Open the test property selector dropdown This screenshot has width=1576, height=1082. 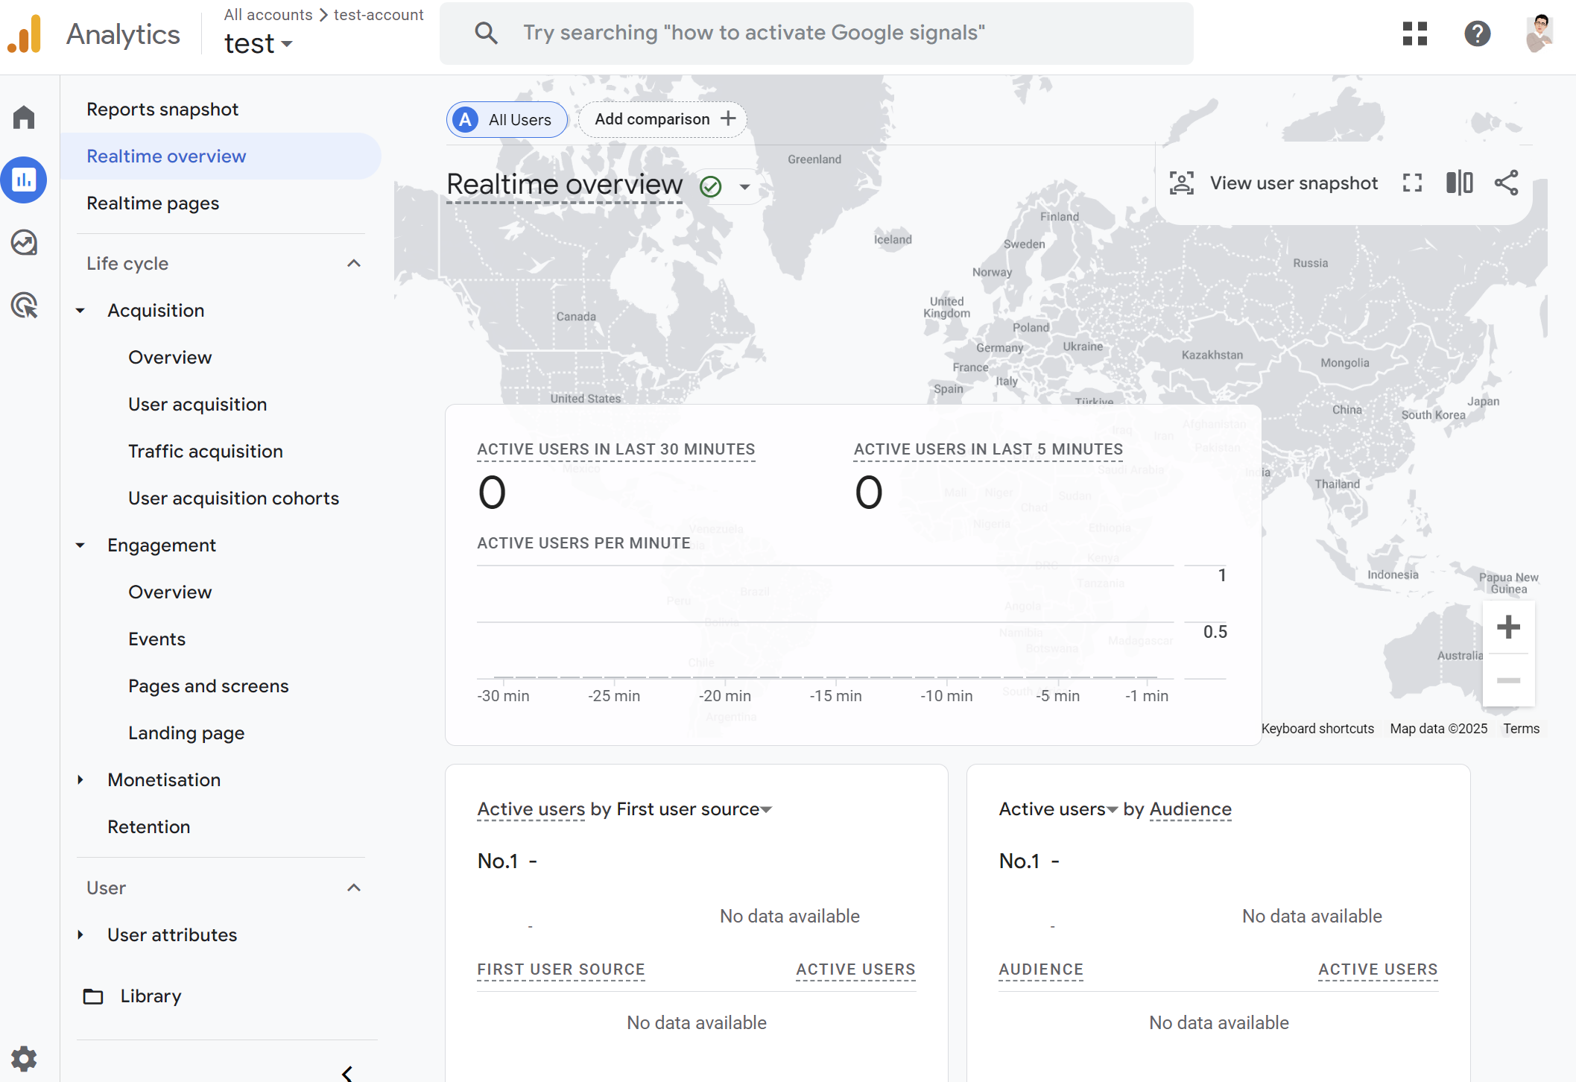[x=258, y=44]
